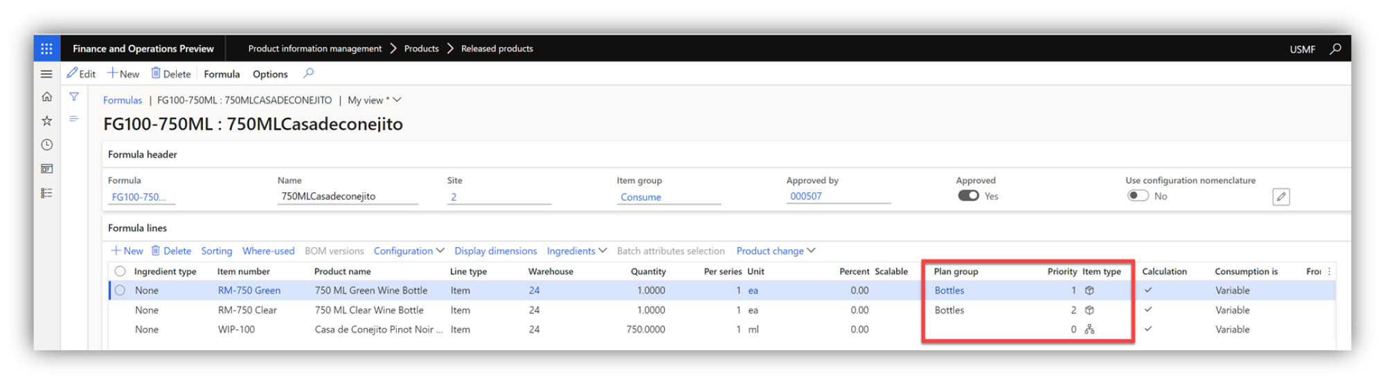Navigate to Product information management breadcrumb

315,48
